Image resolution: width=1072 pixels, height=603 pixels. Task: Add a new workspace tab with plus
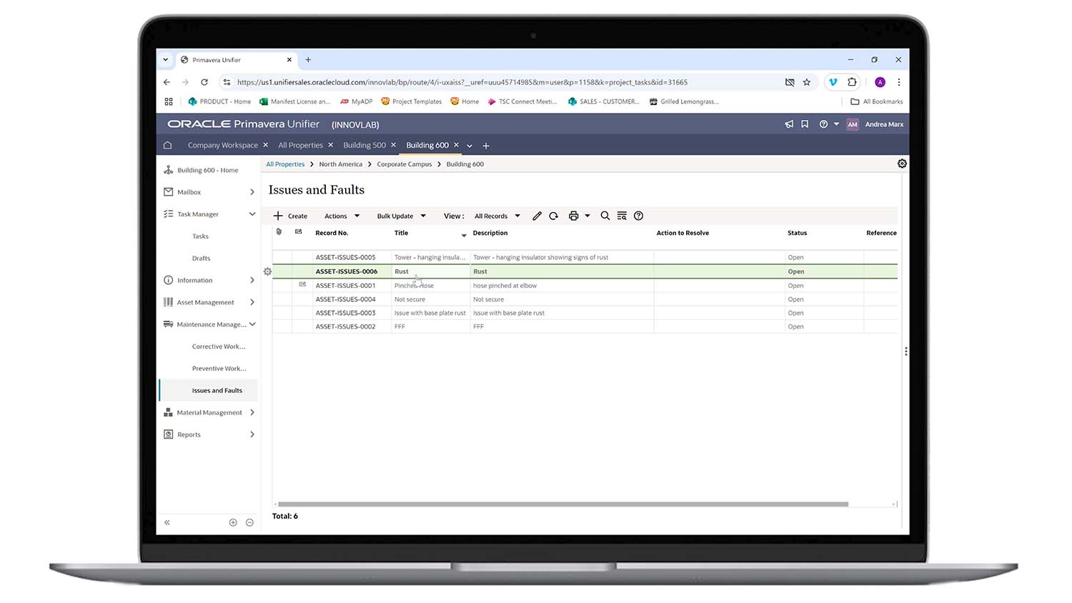point(486,146)
